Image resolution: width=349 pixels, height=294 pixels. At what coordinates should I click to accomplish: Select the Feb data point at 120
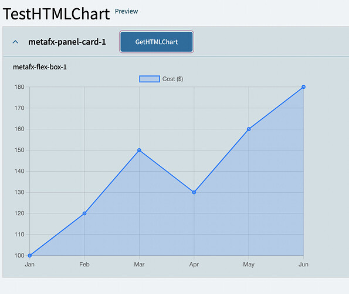tap(84, 213)
